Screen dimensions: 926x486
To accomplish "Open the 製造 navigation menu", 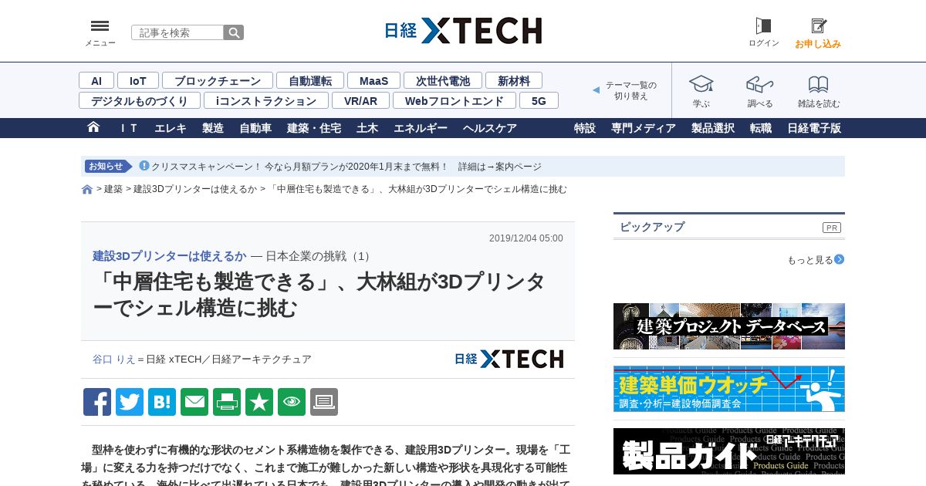I will [x=213, y=128].
